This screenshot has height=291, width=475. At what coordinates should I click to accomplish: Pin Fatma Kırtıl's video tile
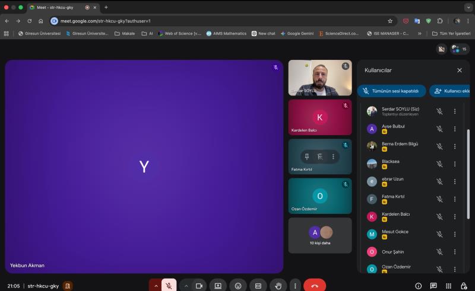(x=307, y=156)
